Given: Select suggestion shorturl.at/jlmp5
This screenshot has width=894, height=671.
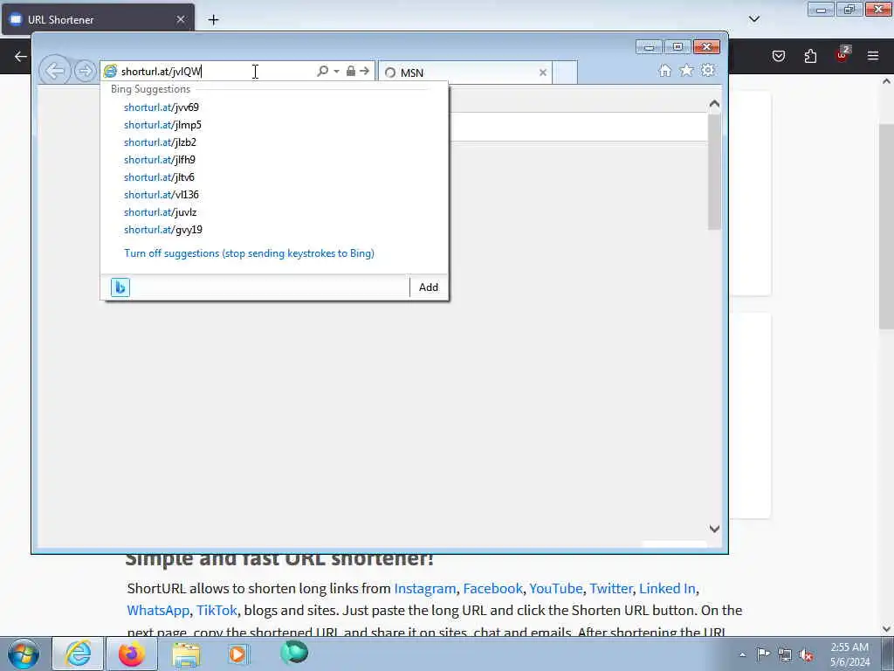Looking at the screenshot, I should pos(162,125).
